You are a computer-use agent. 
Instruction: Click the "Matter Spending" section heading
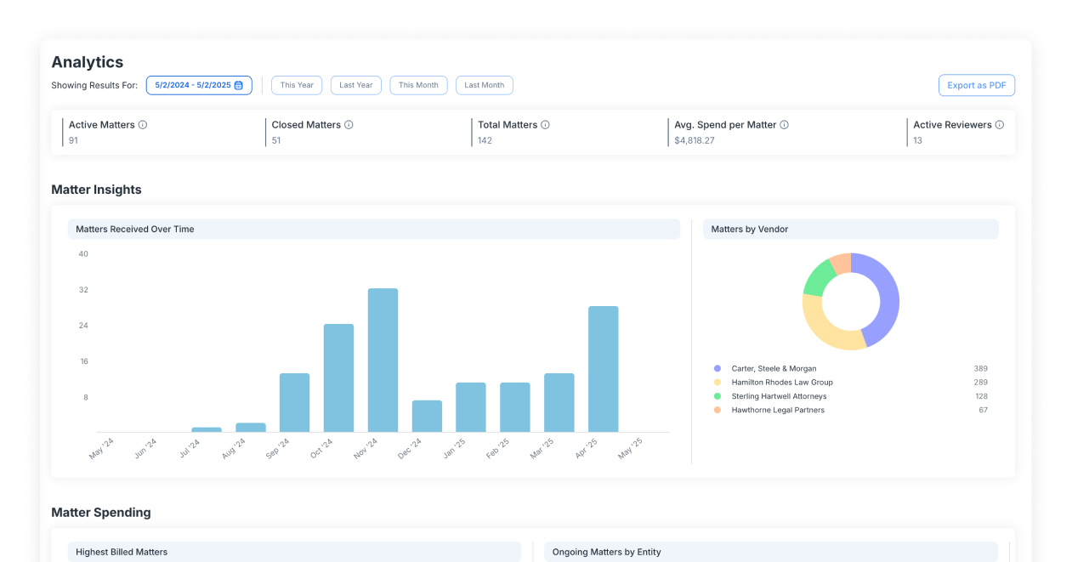101,513
